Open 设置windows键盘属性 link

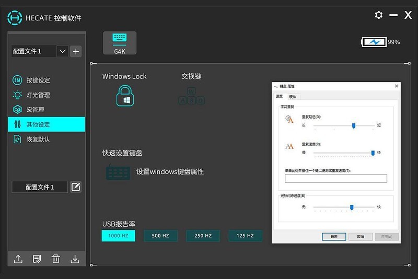(170, 171)
